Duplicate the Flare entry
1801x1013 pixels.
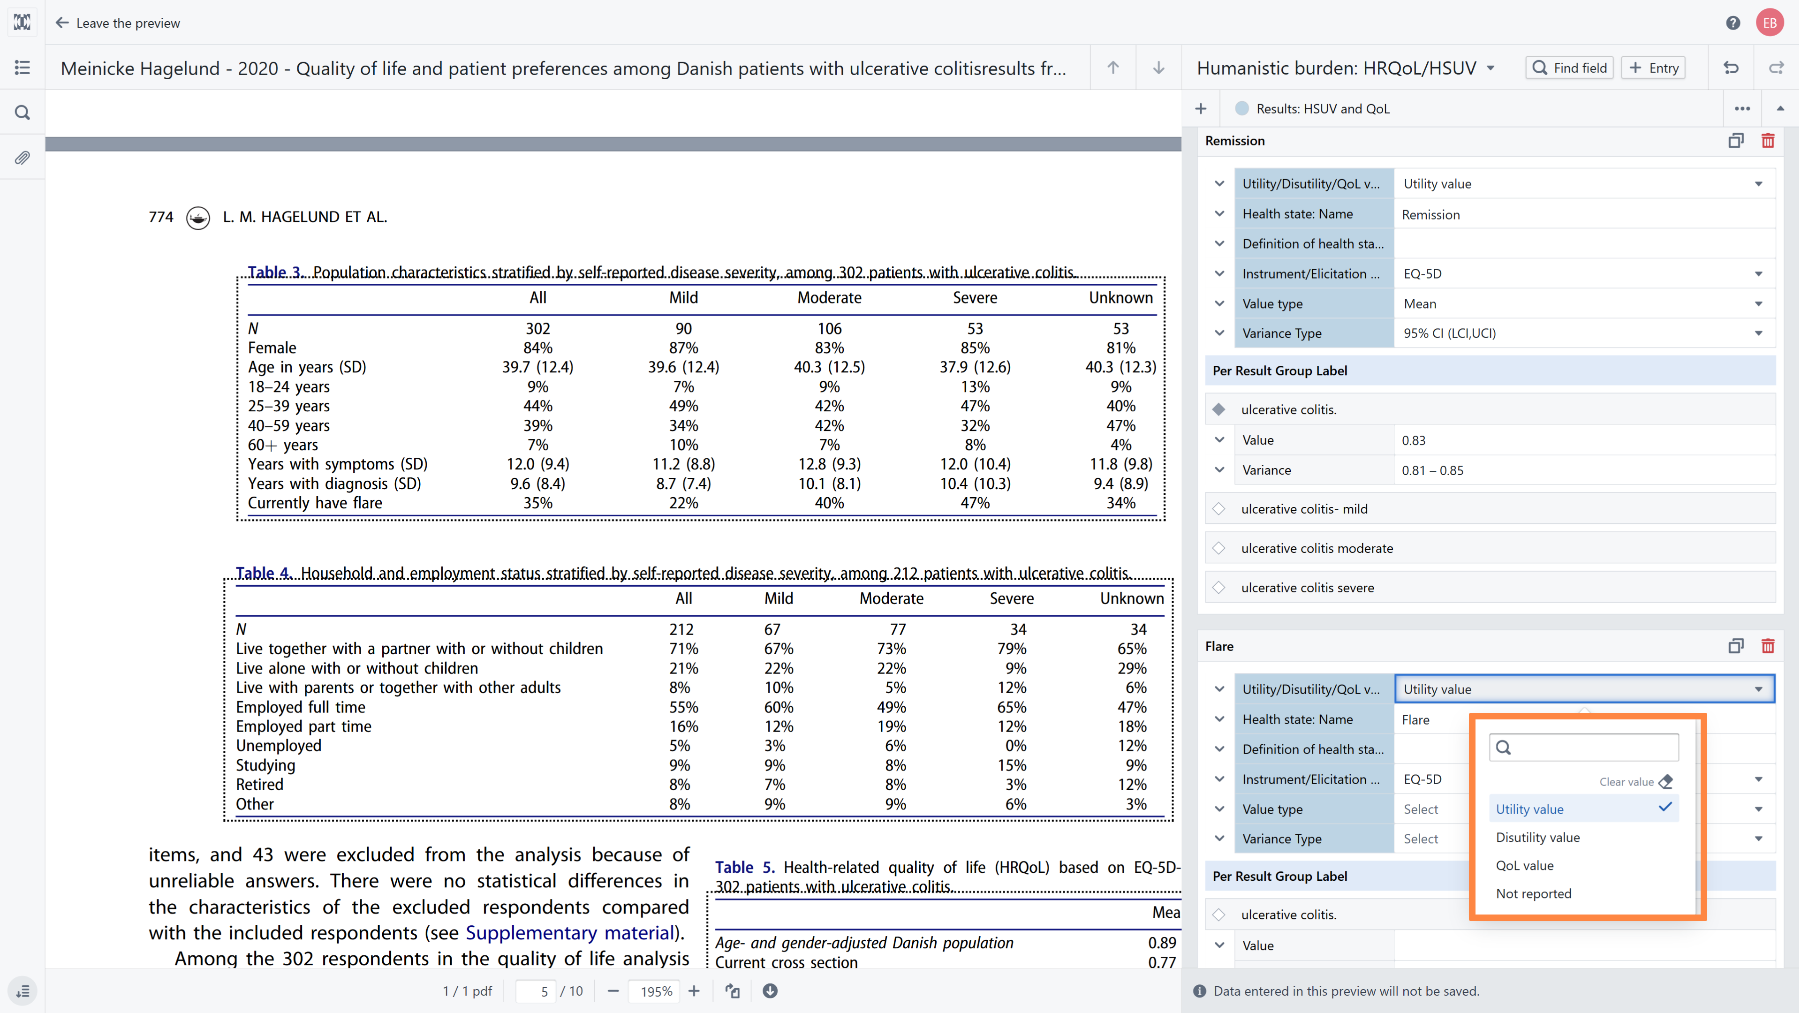pyautogui.click(x=1735, y=647)
